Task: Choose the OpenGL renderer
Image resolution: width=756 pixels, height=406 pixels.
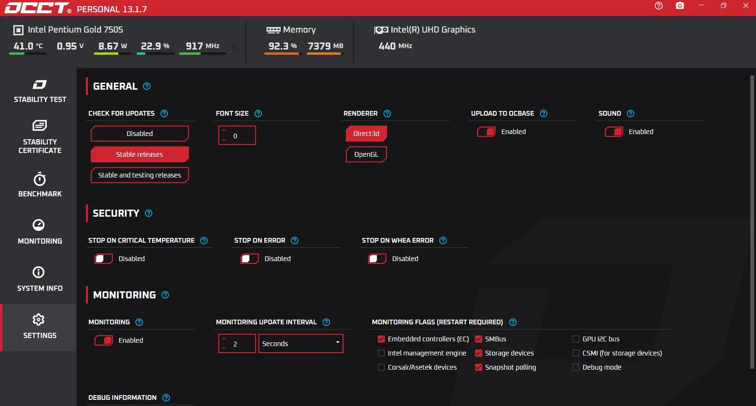Action: click(x=366, y=155)
